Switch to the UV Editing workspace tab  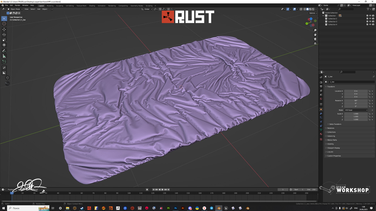pos(70,6)
